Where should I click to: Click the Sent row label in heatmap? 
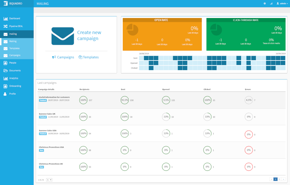[135, 58]
